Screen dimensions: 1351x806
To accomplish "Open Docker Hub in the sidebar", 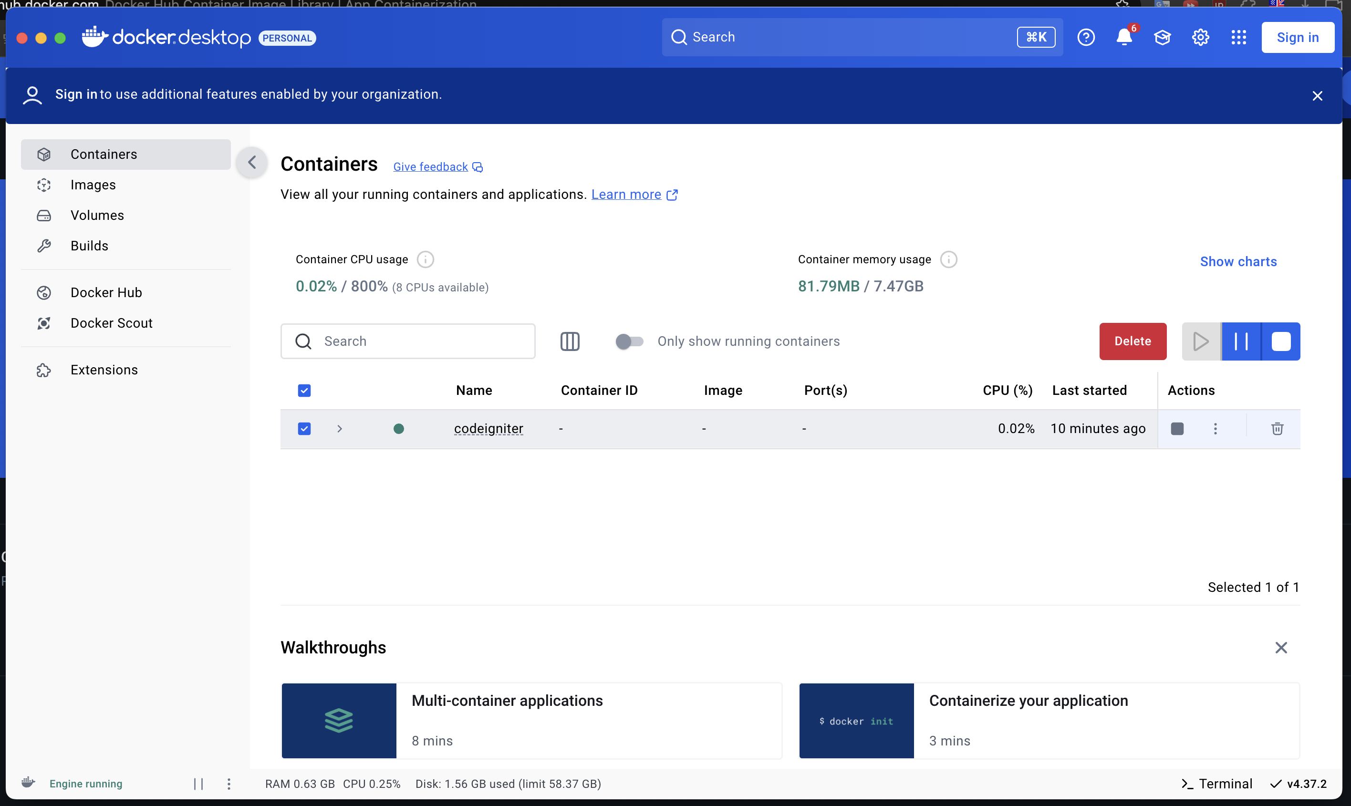I will click(125, 292).
